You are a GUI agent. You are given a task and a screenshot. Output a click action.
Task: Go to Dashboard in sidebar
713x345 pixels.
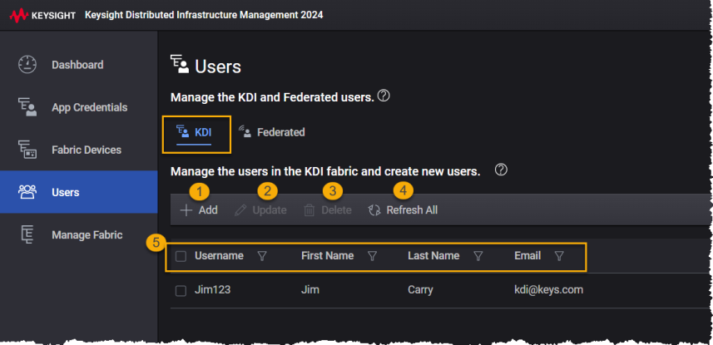pyautogui.click(x=79, y=65)
